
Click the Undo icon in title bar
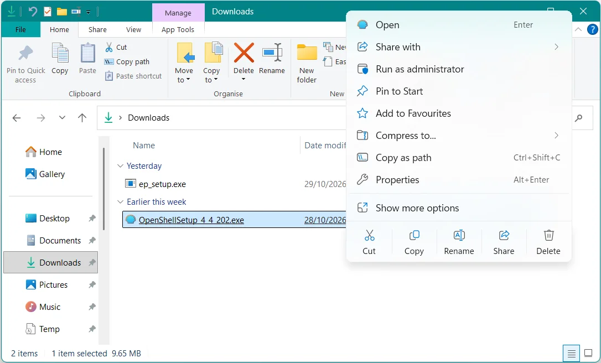(33, 12)
